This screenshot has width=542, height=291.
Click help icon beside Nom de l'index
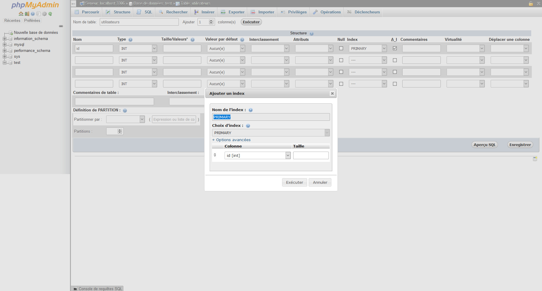(251, 110)
